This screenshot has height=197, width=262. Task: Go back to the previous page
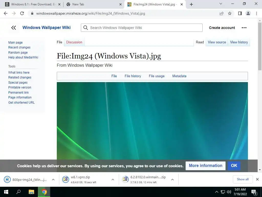point(6,13)
